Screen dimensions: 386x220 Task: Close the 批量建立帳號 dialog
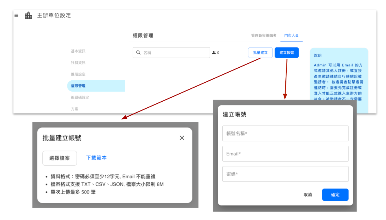click(182, 138)
